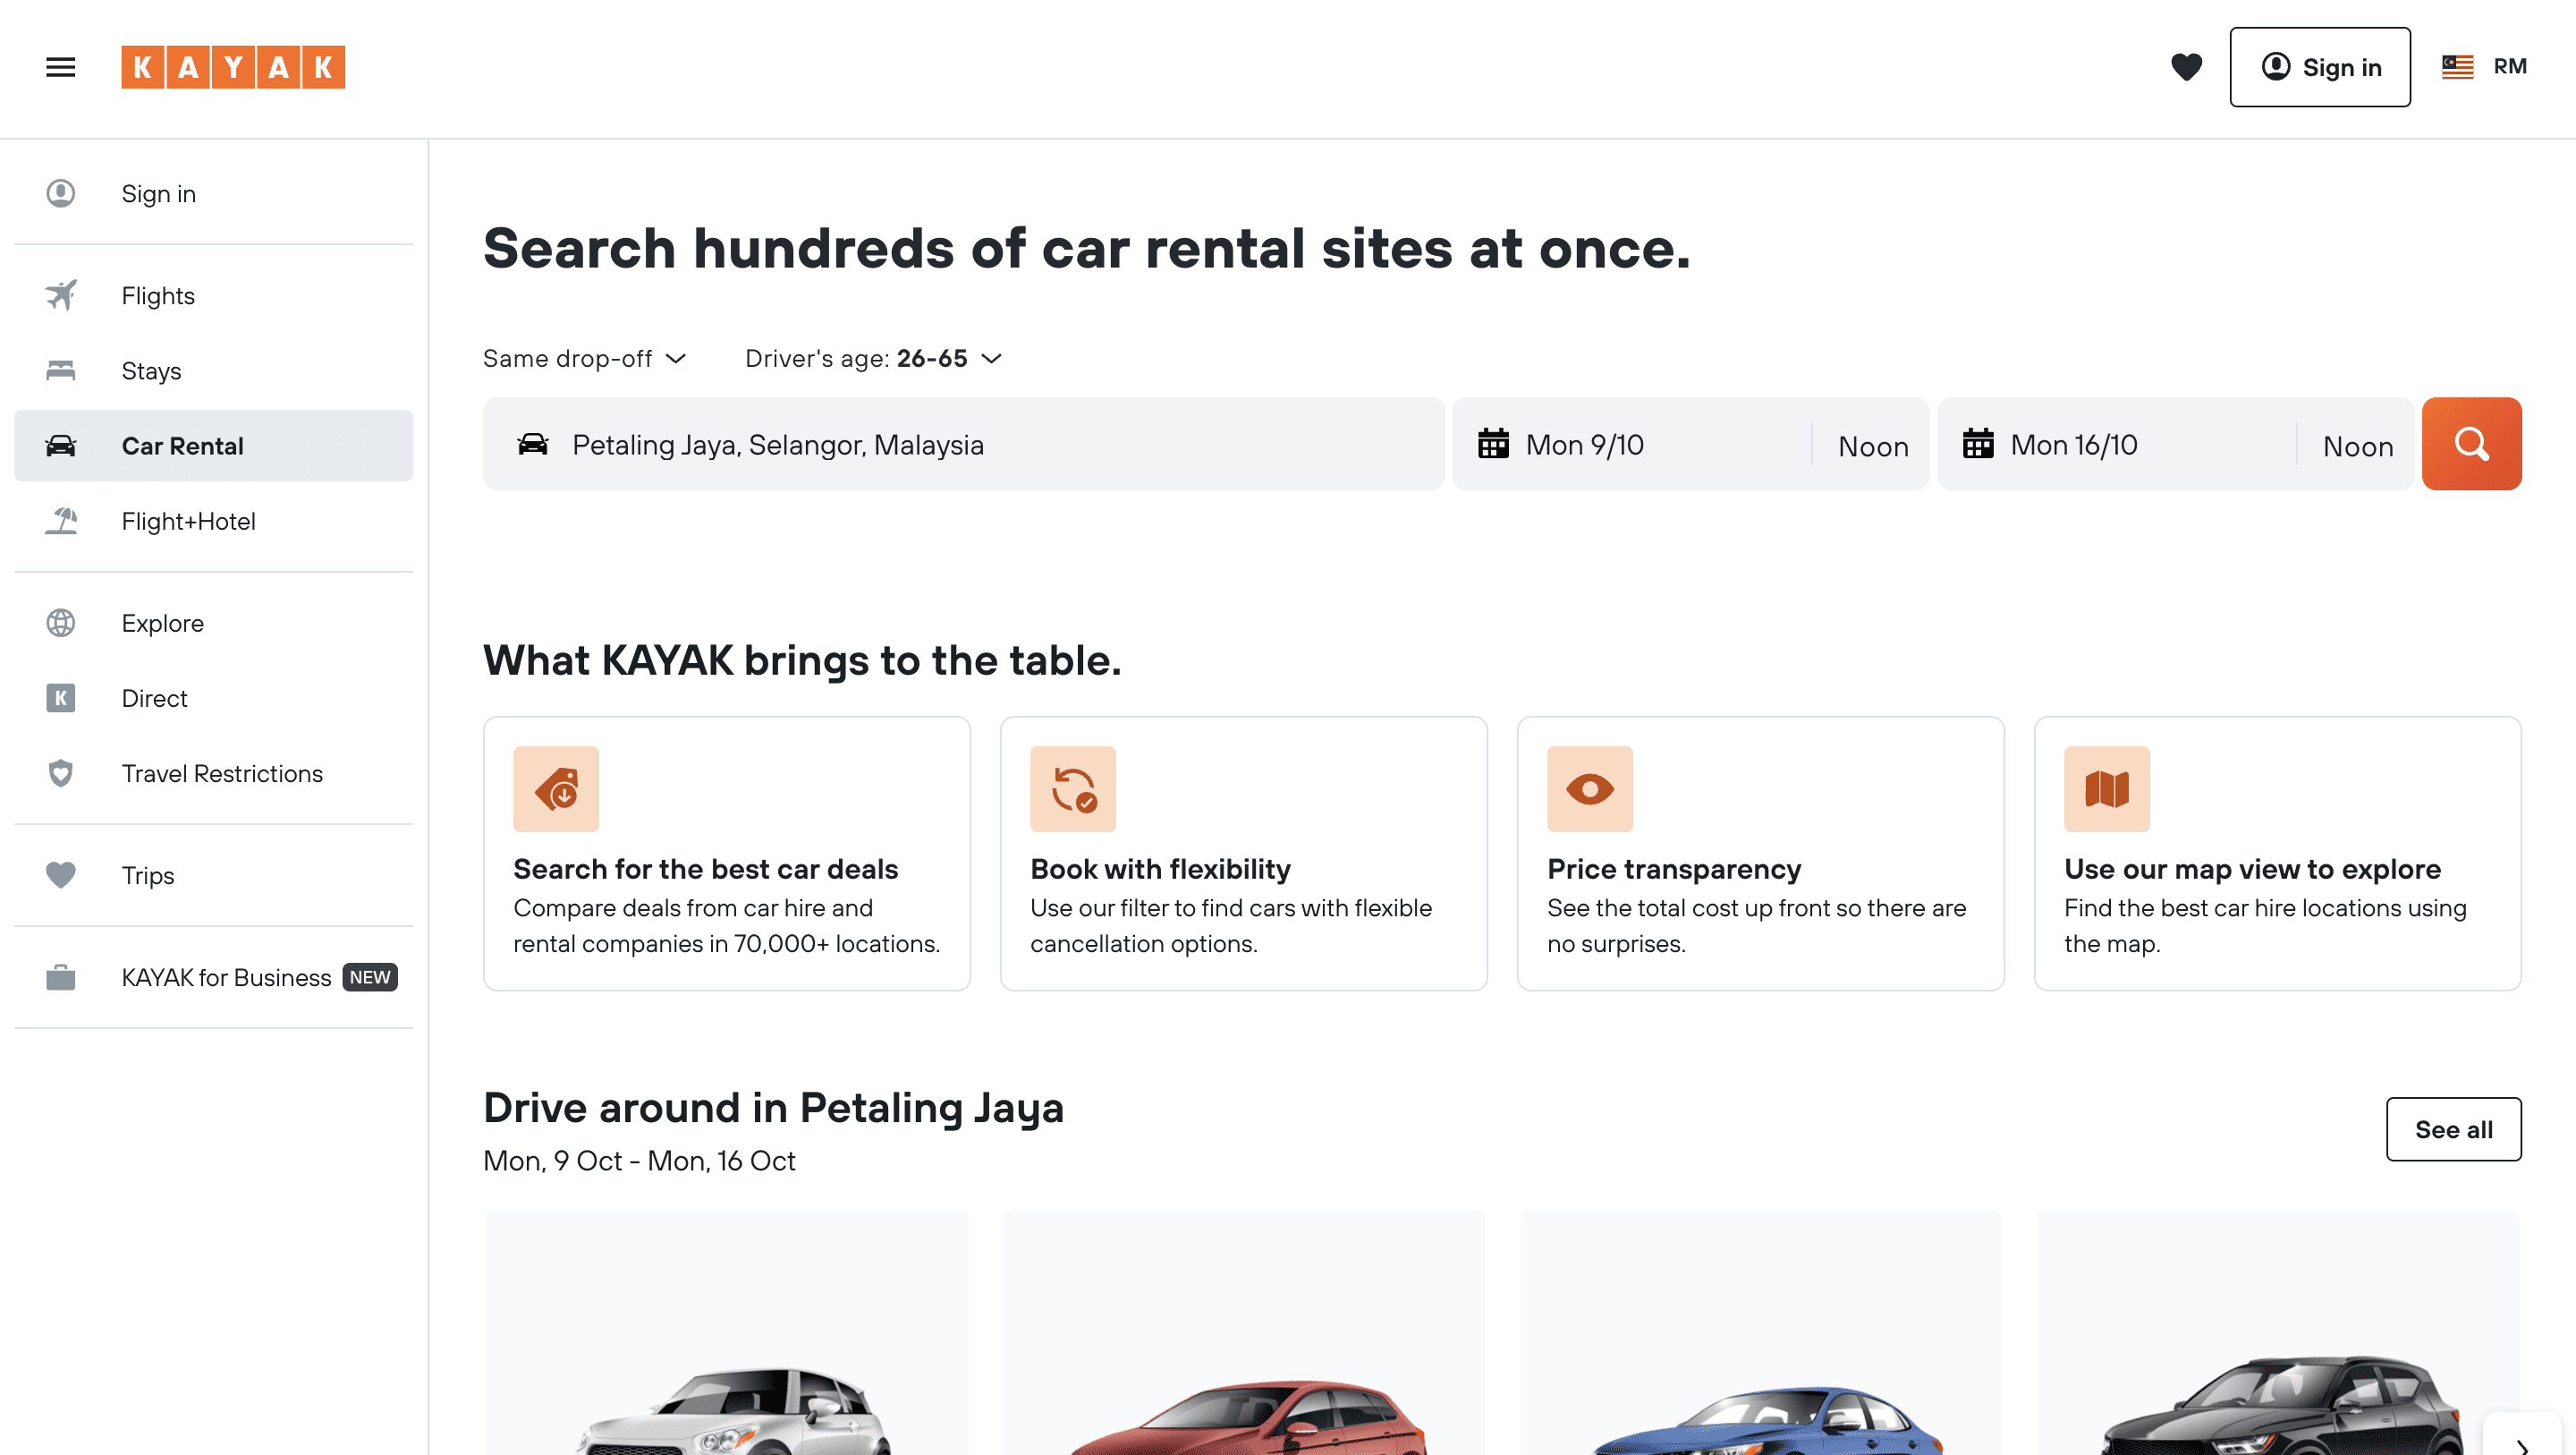This screenshot has width=2576, height=1455.
Task: Select the Car Rental tab in sidebar
Action: (183, 446)
